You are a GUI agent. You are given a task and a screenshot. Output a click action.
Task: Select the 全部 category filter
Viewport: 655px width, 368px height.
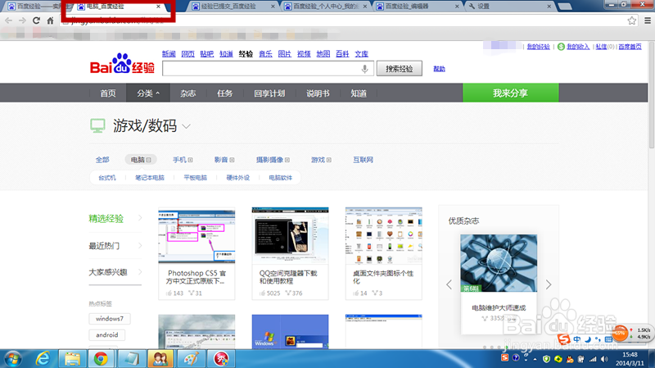(x=102, y=159)
